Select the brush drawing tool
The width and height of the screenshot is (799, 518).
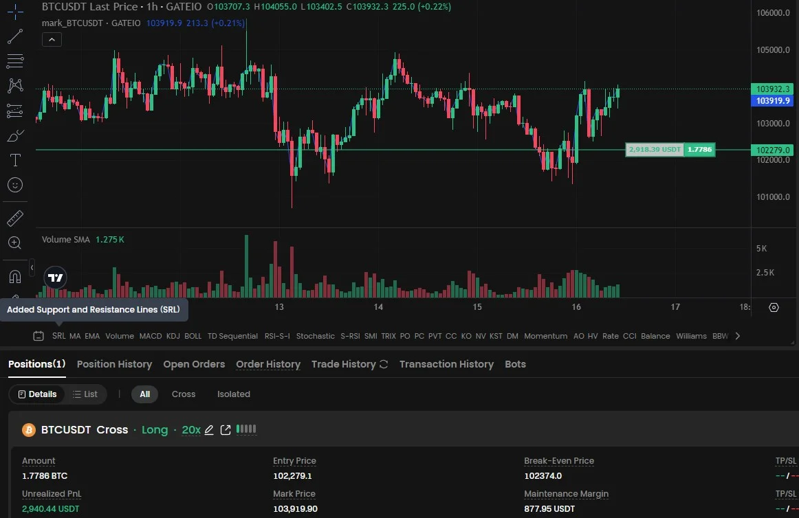(14, 135)
